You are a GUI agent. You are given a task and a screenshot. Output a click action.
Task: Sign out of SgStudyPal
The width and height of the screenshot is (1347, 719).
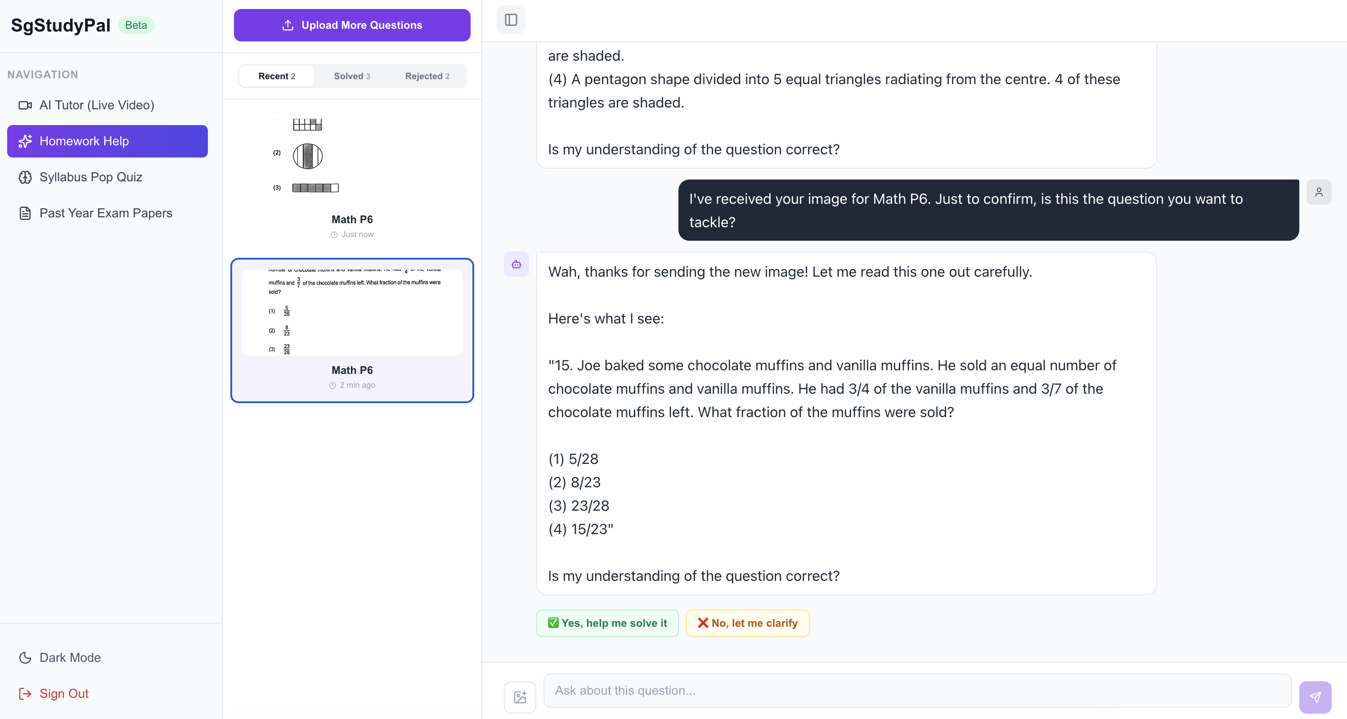pos(64,693)
